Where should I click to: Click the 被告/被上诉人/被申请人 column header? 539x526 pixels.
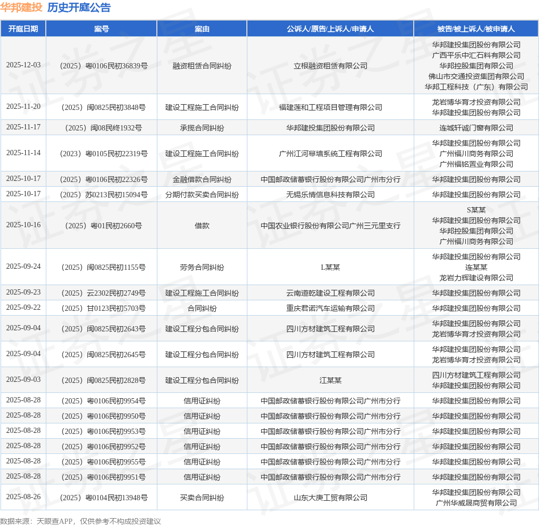(476, 29)
